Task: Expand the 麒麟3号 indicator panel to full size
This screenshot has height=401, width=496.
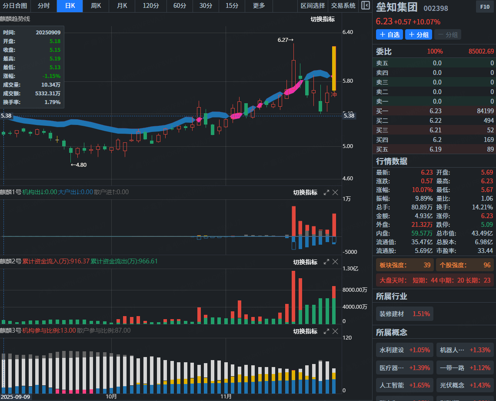Action: tap(326, 331)
